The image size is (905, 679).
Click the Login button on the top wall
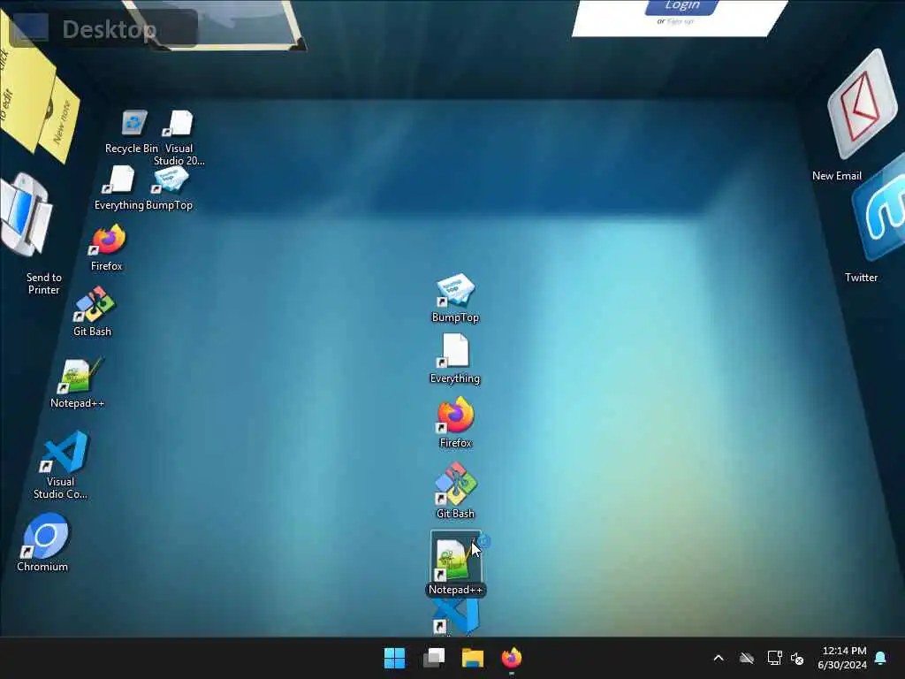(681, 6)
